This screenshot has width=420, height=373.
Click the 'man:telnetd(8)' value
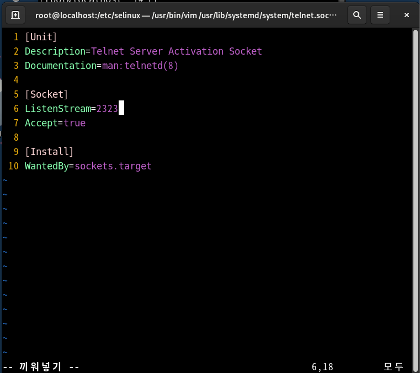pos(140,66)
